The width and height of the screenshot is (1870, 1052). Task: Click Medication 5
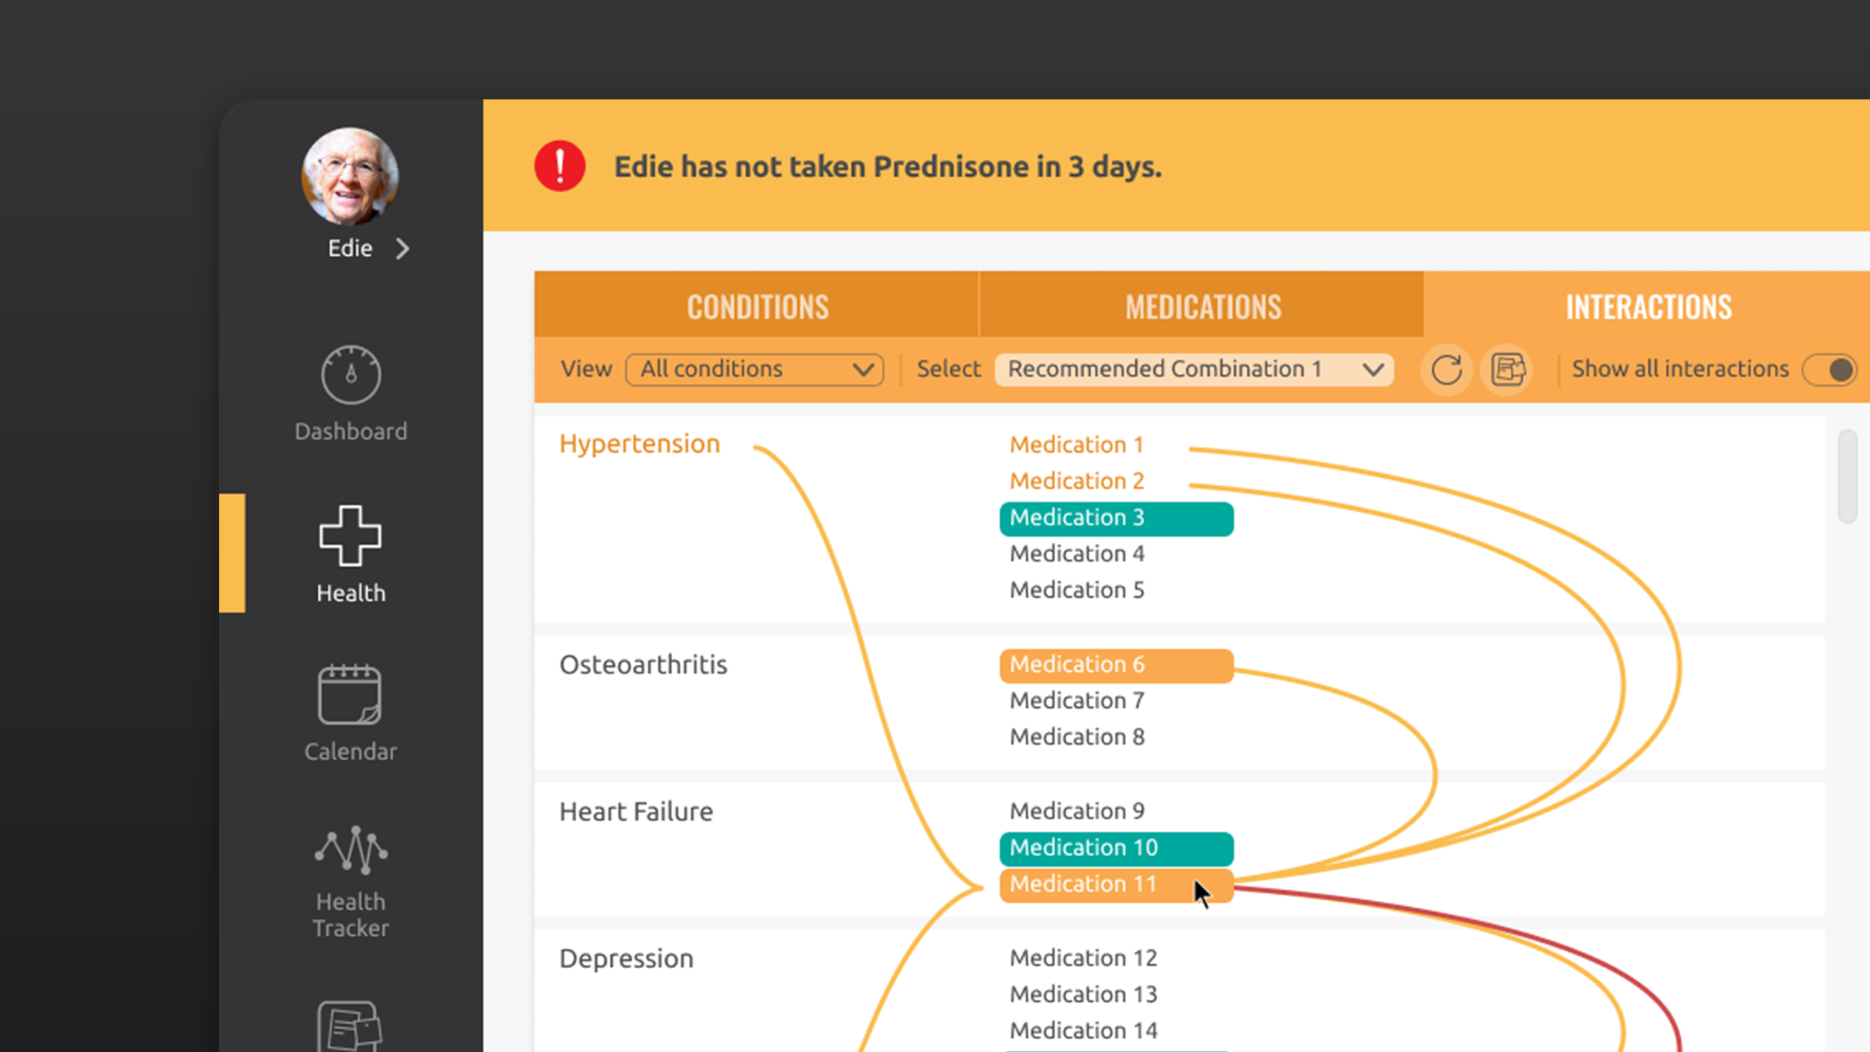point(1077,590)
